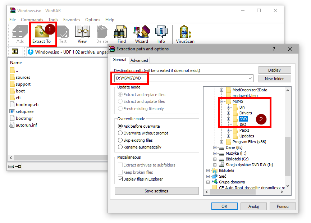Enable Keep broken files checkbox
Viewport: 311px width, 223px height.
(x=136, y=172)
